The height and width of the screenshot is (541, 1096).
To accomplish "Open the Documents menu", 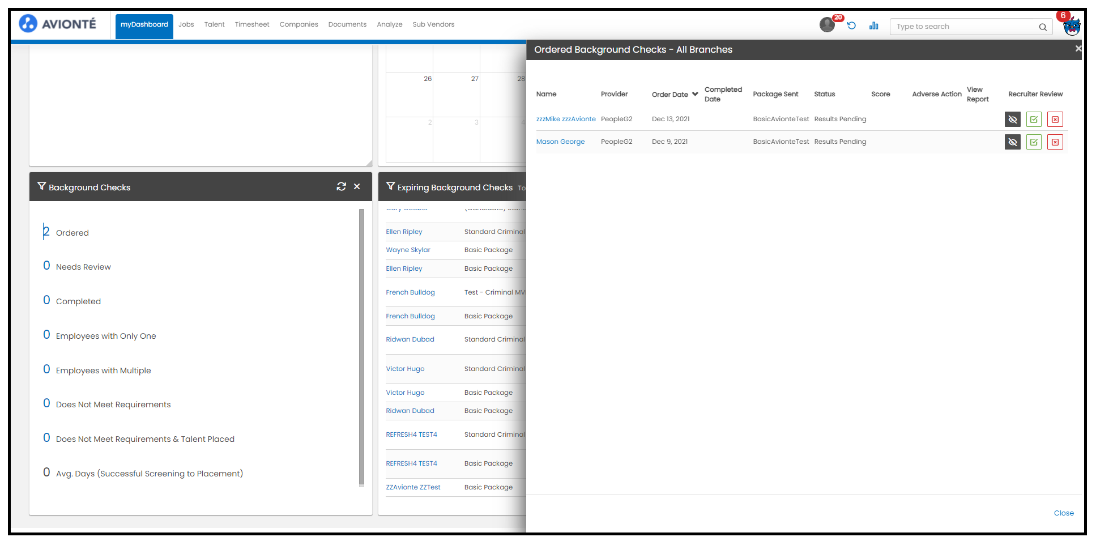I will [347, 24].
